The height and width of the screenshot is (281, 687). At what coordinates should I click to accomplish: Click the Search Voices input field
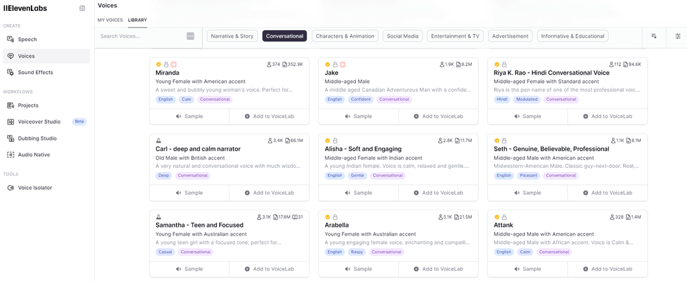[x=142, y=36]
